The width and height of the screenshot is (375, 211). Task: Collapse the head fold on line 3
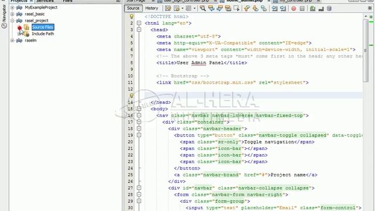[139, 30]
